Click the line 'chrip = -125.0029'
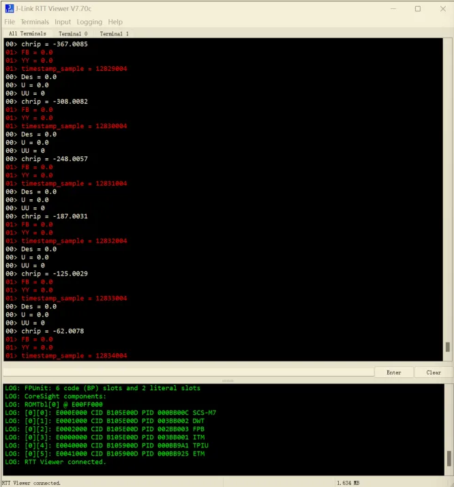 coord(46,274)
